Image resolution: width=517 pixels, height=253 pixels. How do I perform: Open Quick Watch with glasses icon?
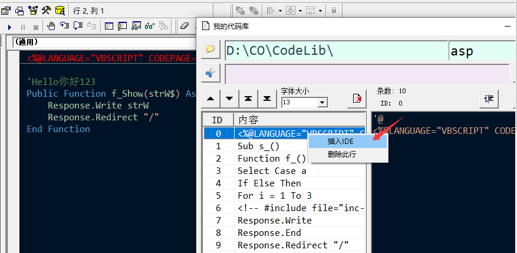150,26
